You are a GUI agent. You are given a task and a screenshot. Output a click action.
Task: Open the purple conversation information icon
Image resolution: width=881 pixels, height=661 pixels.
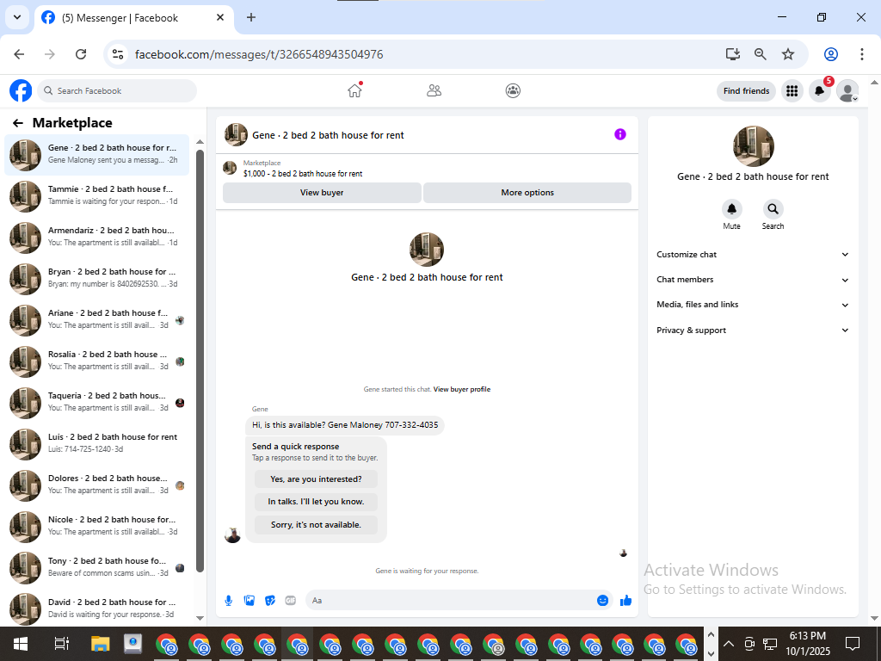(619, 134)
